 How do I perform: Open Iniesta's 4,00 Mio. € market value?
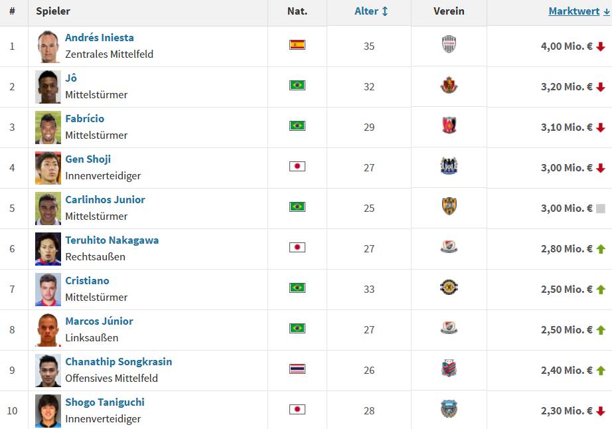[x=566, y=46]
